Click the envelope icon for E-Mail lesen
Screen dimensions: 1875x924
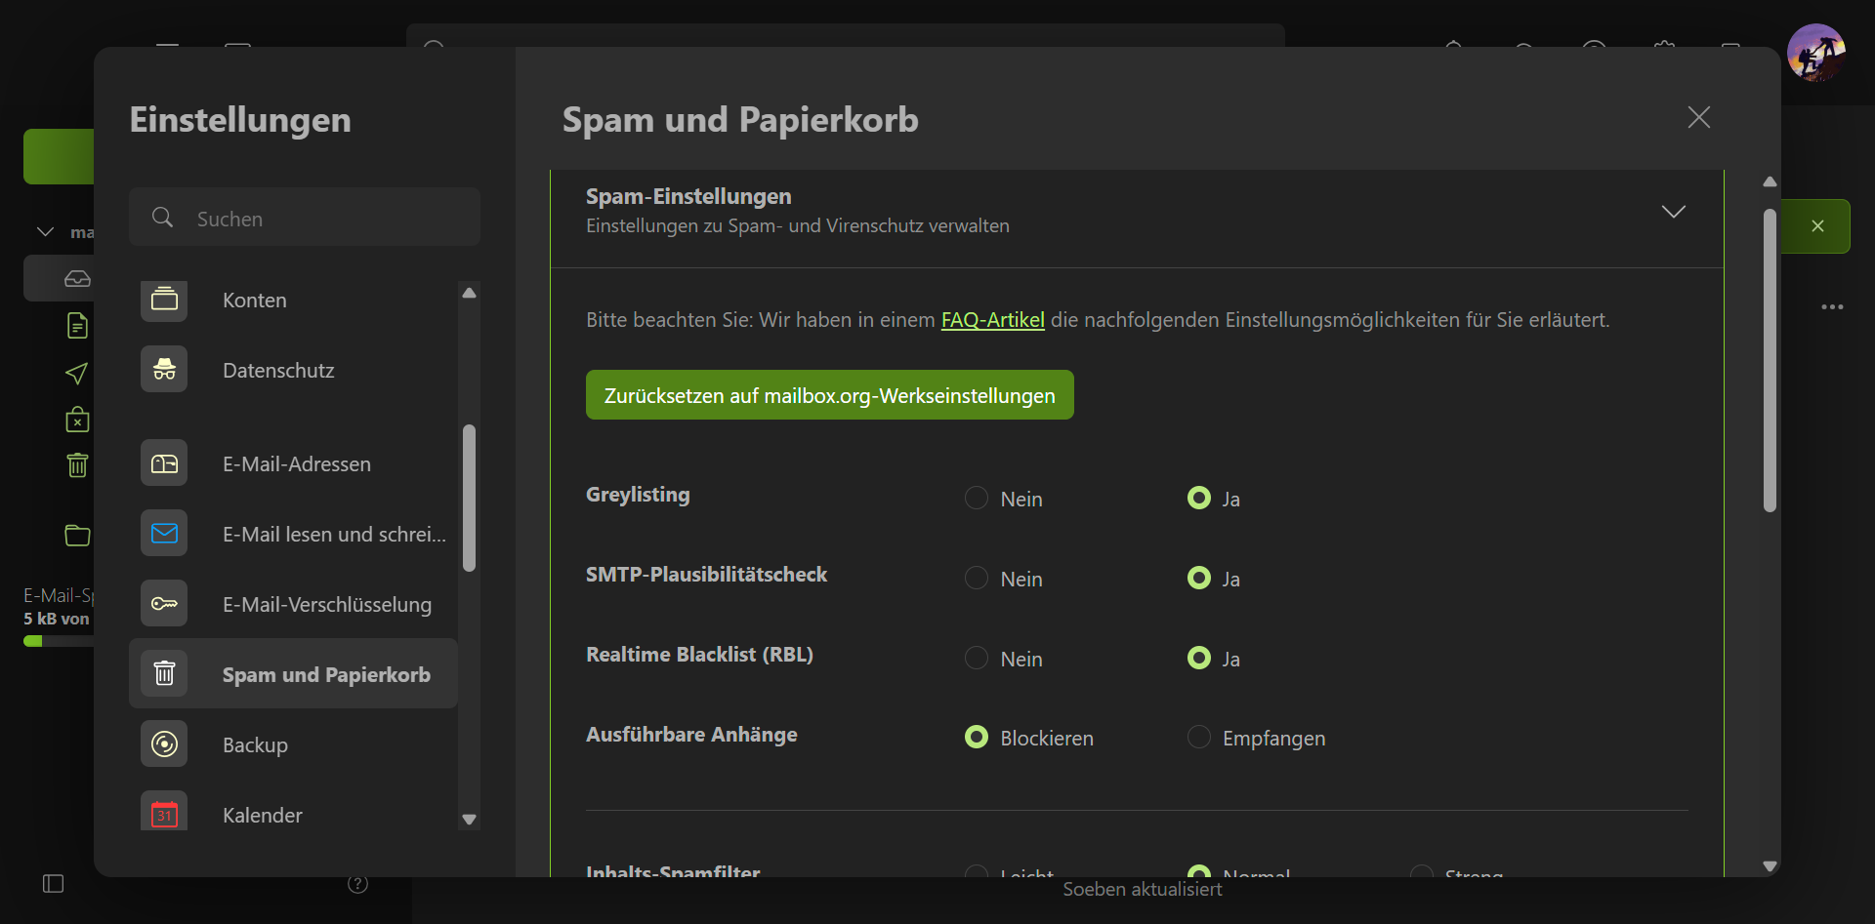[164, 534]
